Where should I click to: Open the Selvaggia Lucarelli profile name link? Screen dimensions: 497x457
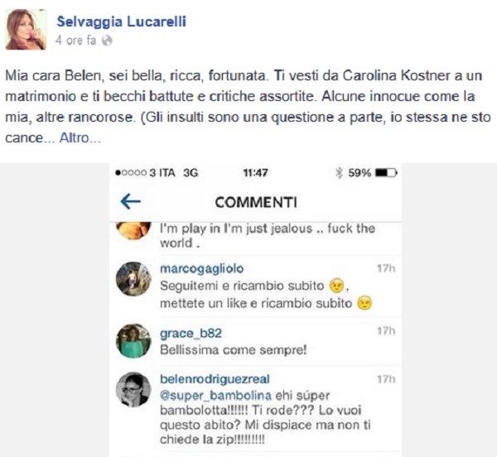[122, 22]
